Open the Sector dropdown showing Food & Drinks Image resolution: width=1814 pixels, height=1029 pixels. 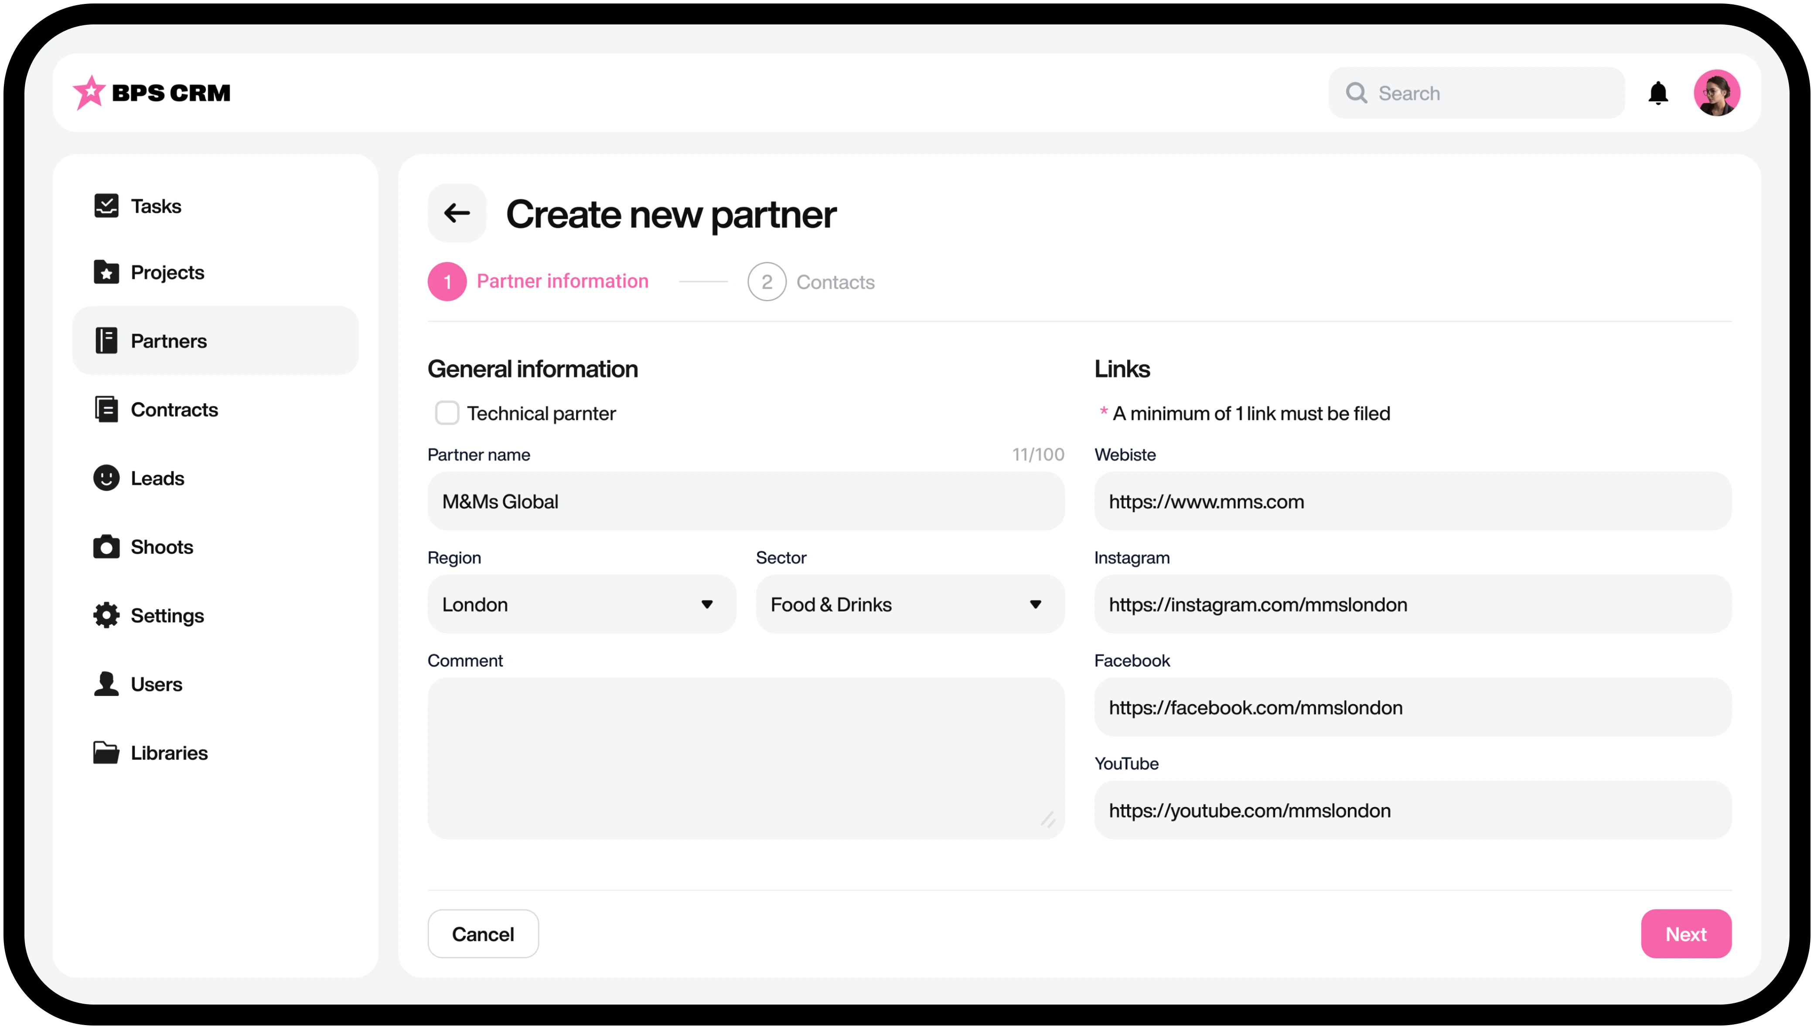(x=910, y=604)
